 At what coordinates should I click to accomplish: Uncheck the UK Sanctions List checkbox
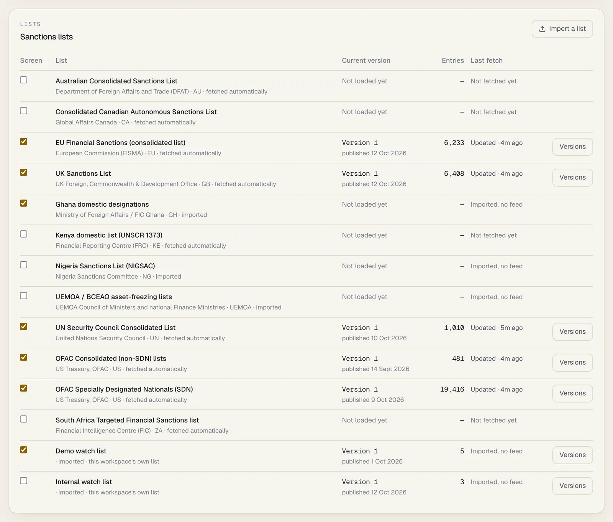coord(24,172)
